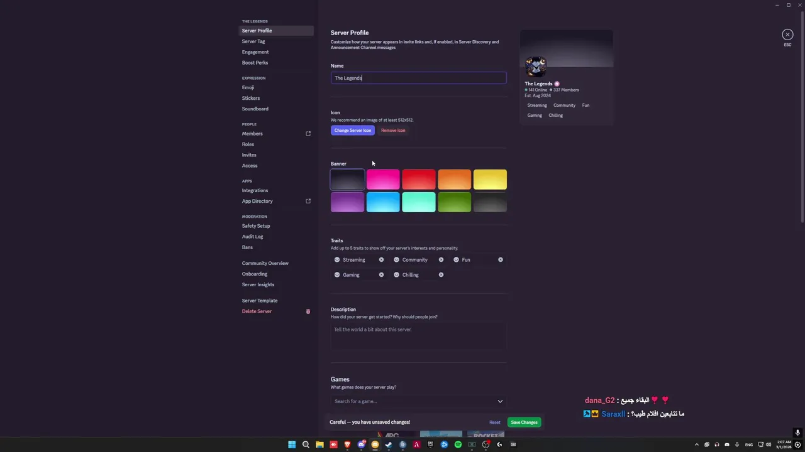Select the dark gray banner swatch
This screenshot has height=452, width=805.
490,202
